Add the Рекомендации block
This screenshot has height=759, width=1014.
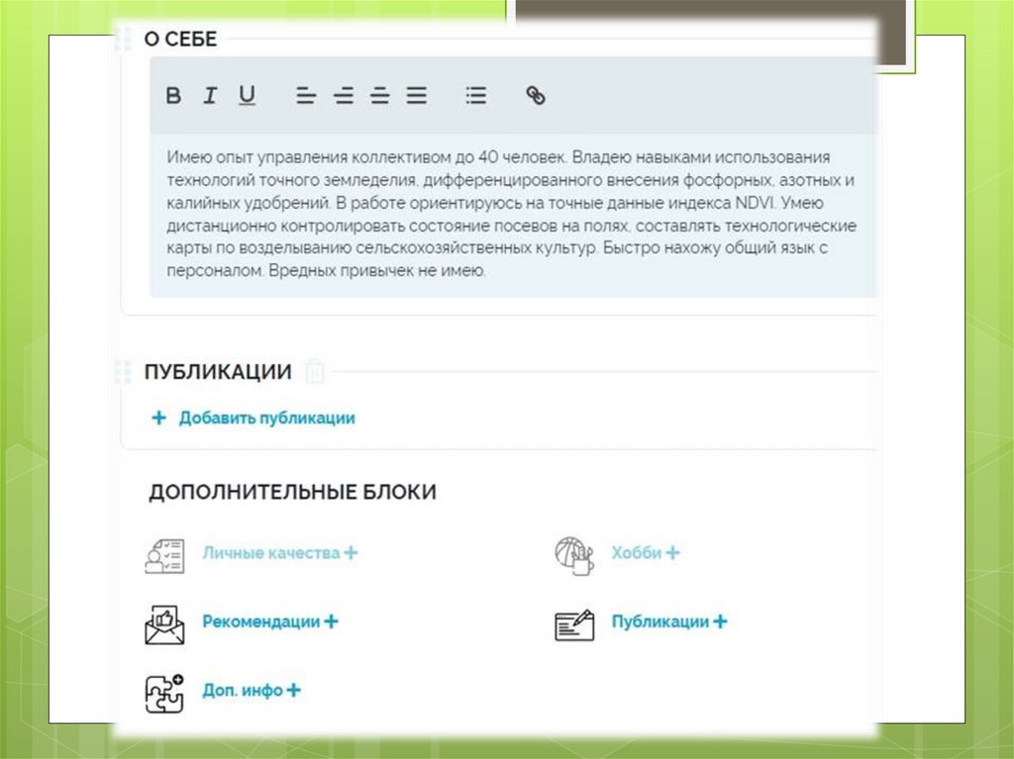tap(270, 621)
